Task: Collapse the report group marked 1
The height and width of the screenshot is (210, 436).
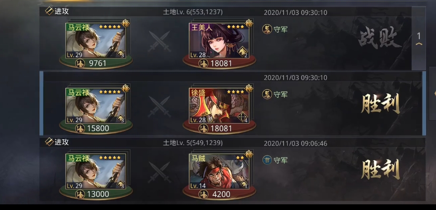Action: [419, 39]
